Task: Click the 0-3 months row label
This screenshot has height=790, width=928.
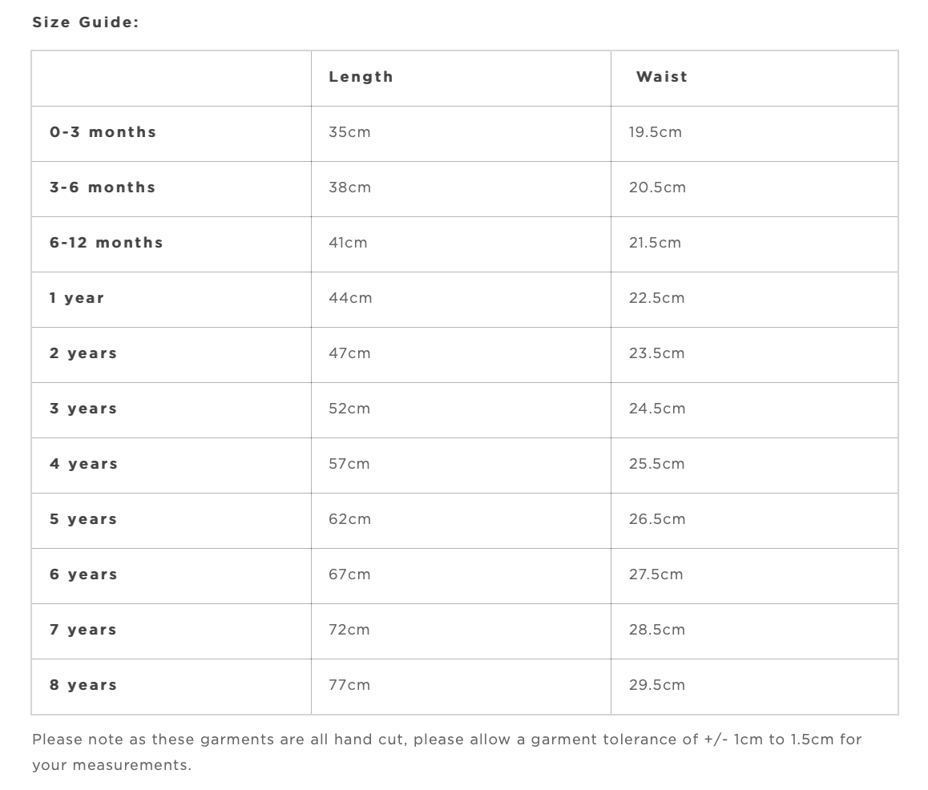Action: point(103,132)
